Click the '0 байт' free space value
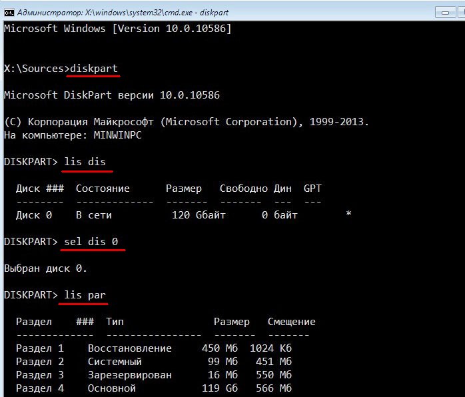Viewport: 465px width, 397px height. tap(279, 215)
